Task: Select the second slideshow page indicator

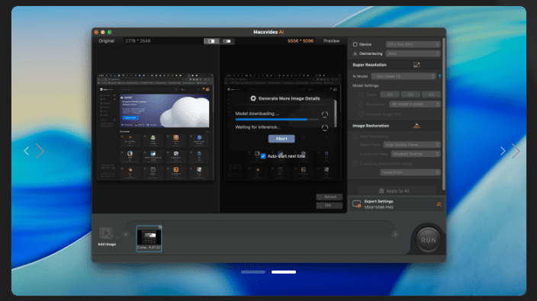Action: (x=284, y=272)
